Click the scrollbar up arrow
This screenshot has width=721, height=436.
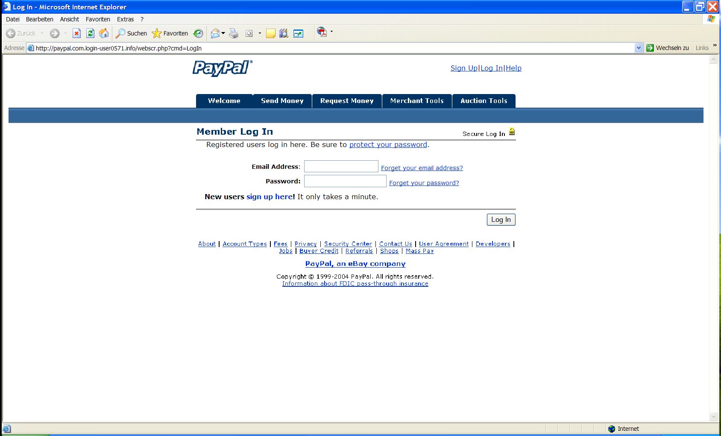[x=713, y=60]
